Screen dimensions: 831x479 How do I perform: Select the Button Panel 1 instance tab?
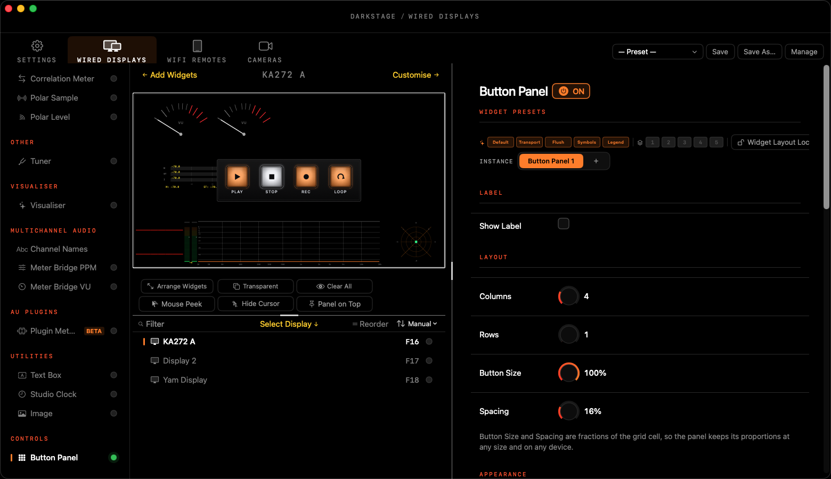(x=551, y=161)
